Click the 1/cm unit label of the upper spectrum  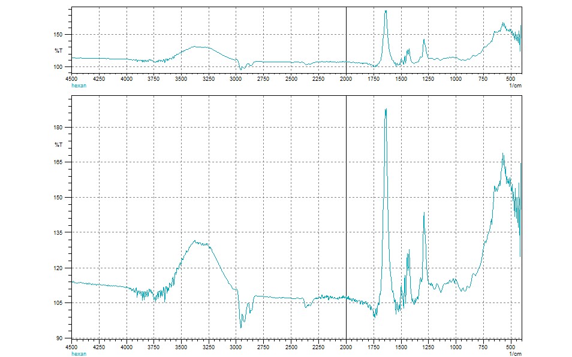[515, 86]
